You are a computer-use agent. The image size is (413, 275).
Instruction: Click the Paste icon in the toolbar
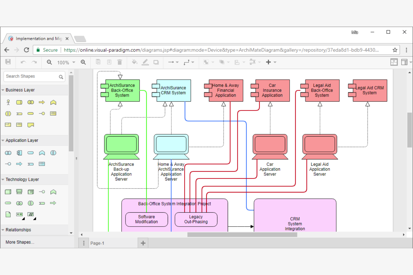[109, 62]
